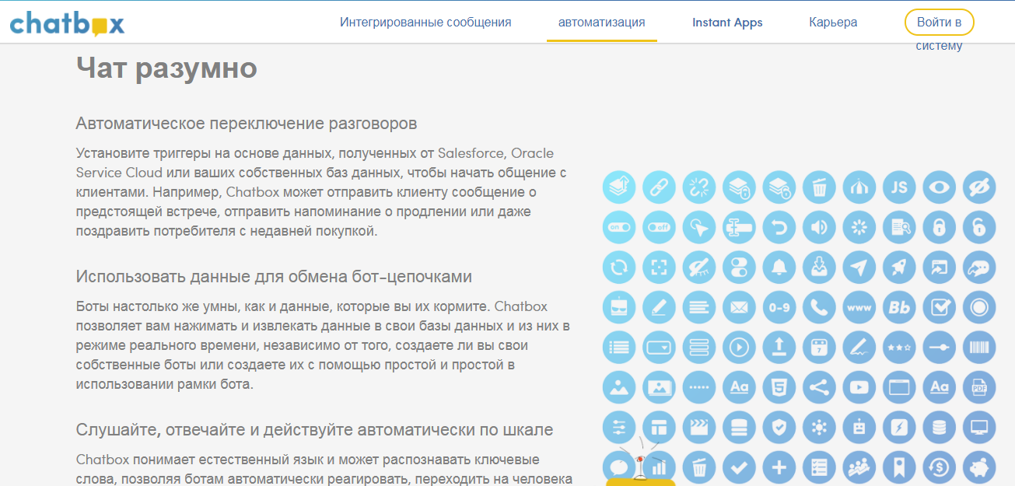This screenshot has width=1015, height=486.
Task: Select the paper plane send icon
Action: click(859, 267)
